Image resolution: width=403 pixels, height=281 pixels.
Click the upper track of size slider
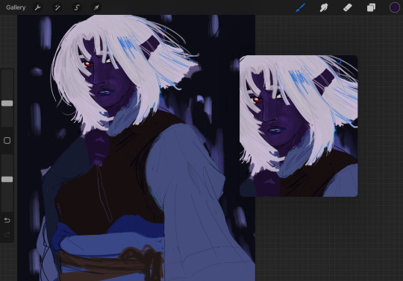[x=7, y=85]
